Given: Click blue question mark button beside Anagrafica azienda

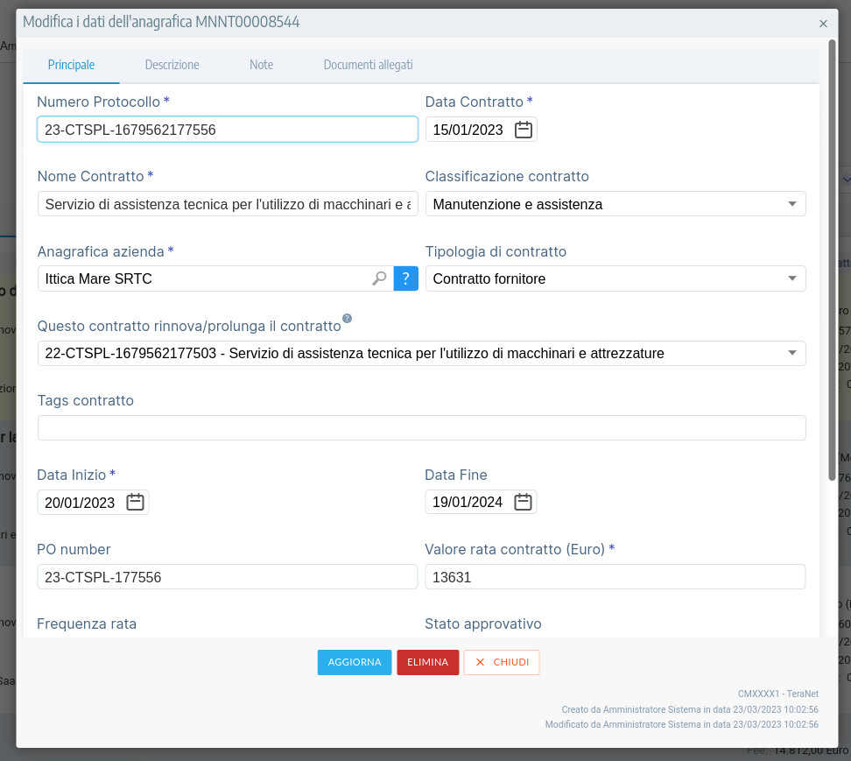Looking at the screenshot, I should pos(405,278).
